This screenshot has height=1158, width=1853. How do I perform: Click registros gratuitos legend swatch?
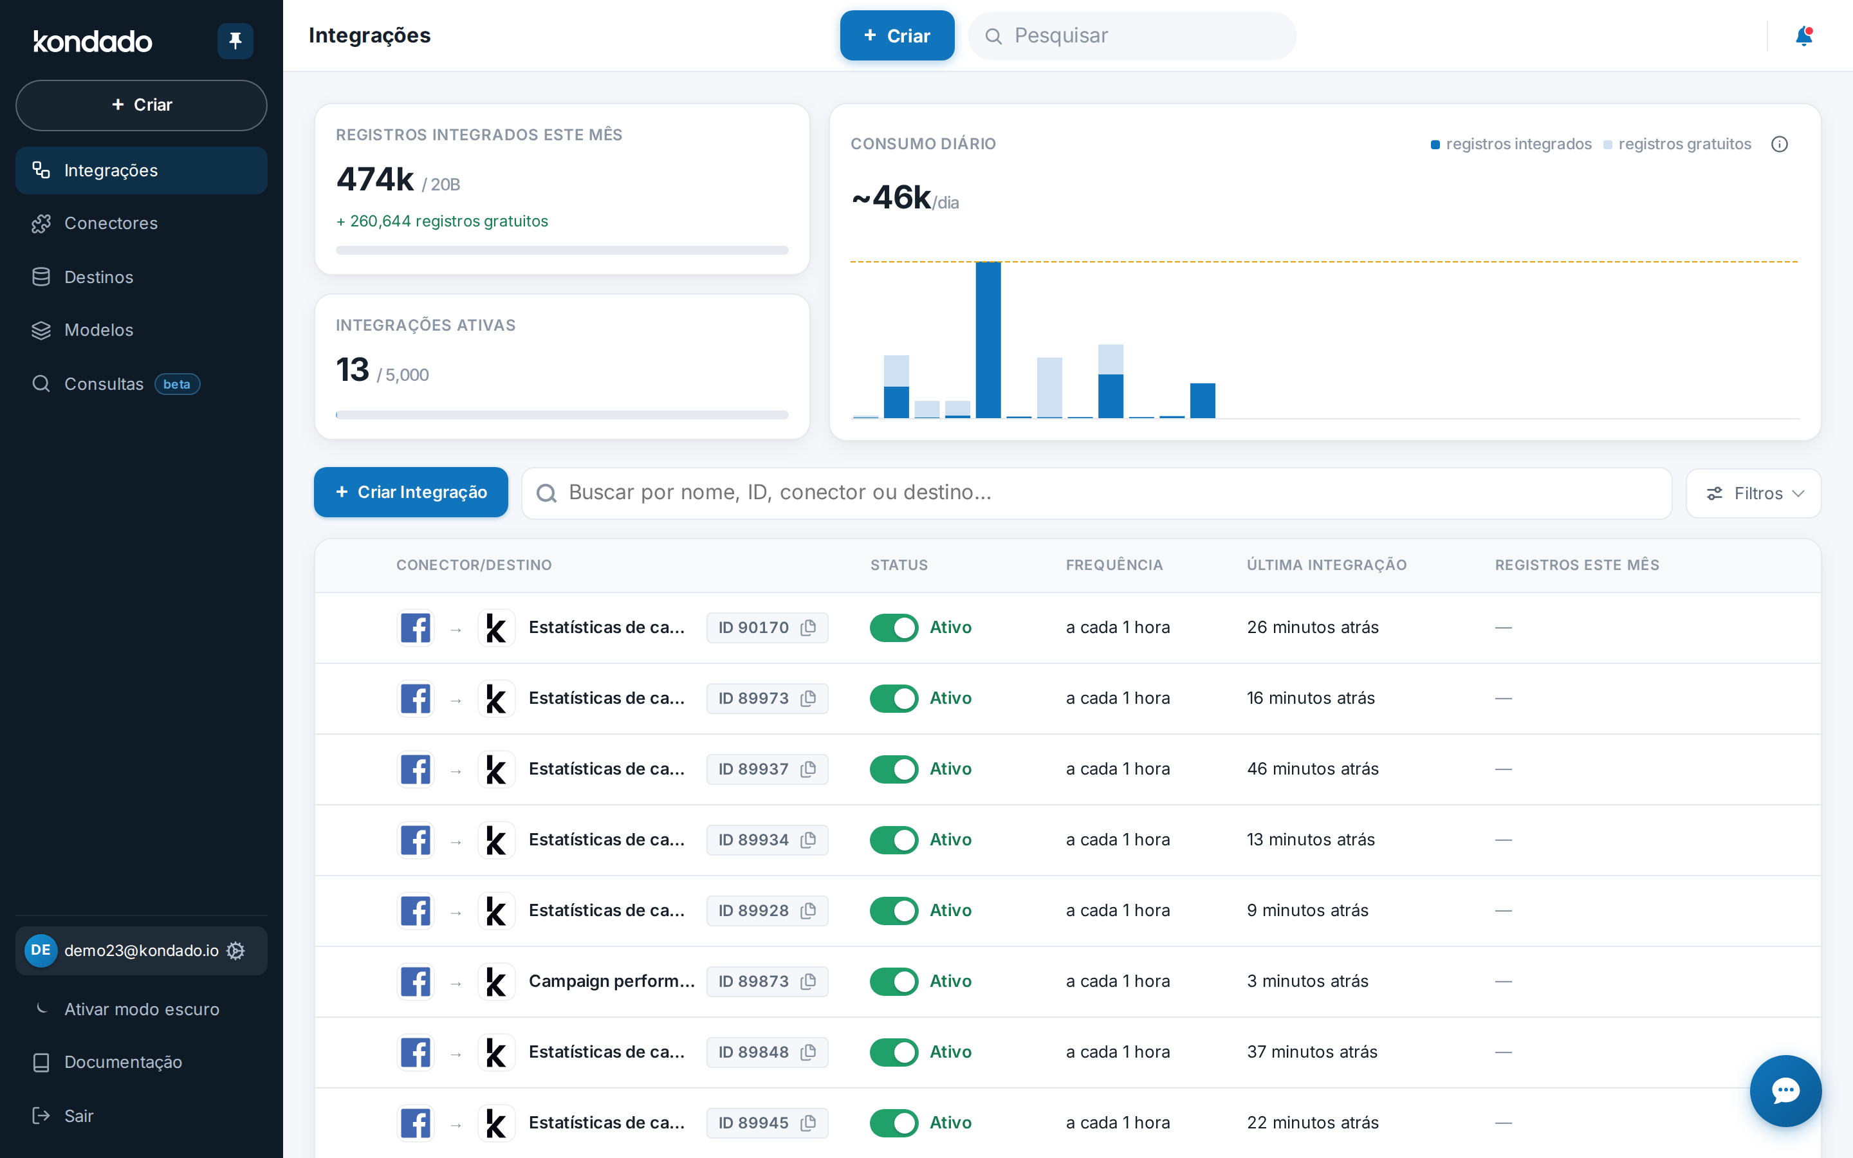coord(1608,145)
